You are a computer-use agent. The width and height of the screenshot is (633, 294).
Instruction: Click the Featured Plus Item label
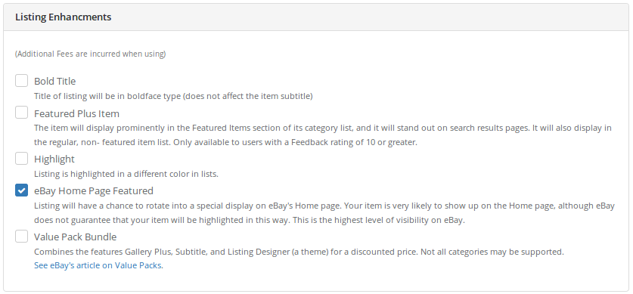[x=76, y=113]
